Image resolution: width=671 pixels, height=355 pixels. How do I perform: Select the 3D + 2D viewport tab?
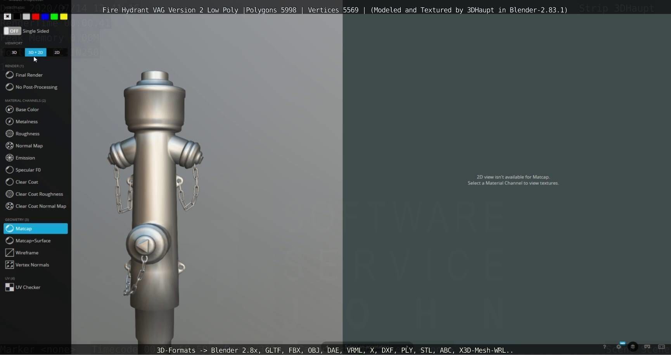(x=36, y=52)
